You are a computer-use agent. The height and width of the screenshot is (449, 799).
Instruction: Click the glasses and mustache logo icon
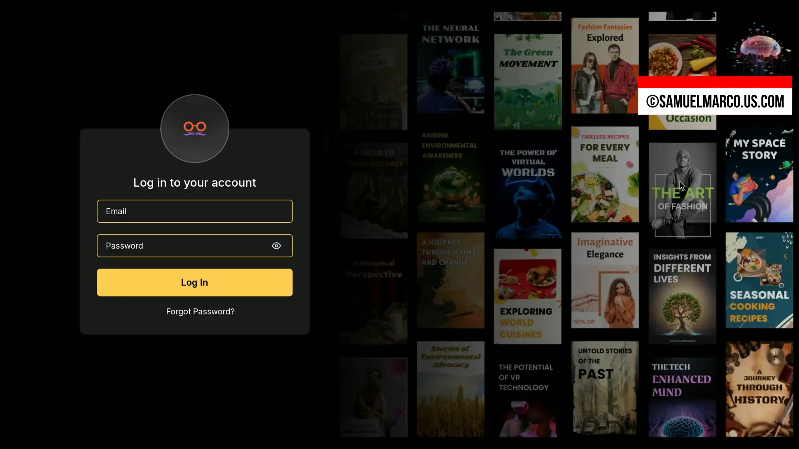point(195,128)
